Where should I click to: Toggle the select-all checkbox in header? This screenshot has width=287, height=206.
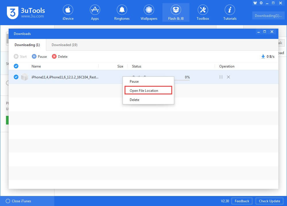[x=16, y=66]
